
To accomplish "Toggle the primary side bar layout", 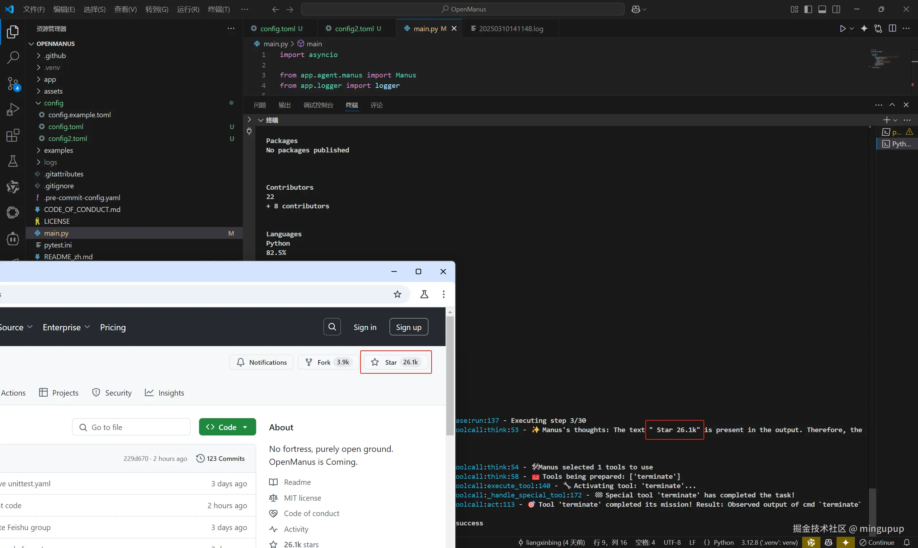I will tap(808, 9).
